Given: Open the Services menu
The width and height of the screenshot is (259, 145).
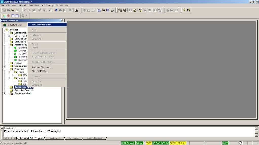Looking at the screenshot, I should pyautogui.click(x=22, y=5).
